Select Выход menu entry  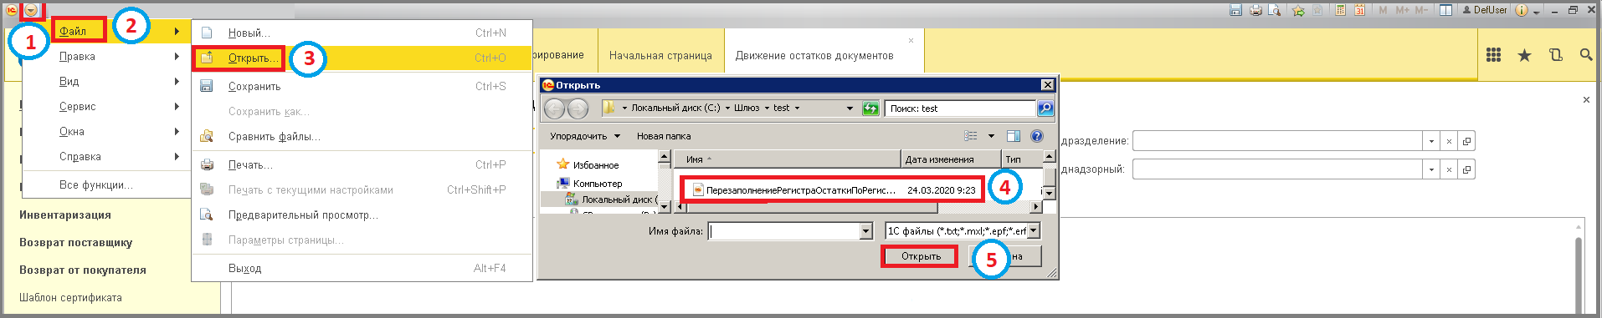362,268
